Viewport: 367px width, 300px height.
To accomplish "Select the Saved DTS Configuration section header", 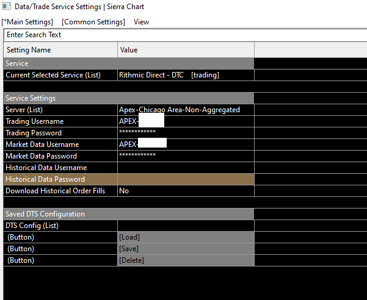I will tap(129, 214).
